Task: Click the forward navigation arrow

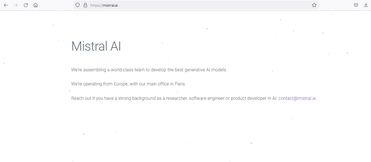Action: [16, 5]
